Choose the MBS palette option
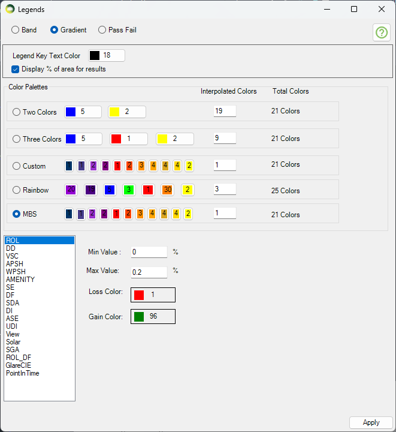 25,214
